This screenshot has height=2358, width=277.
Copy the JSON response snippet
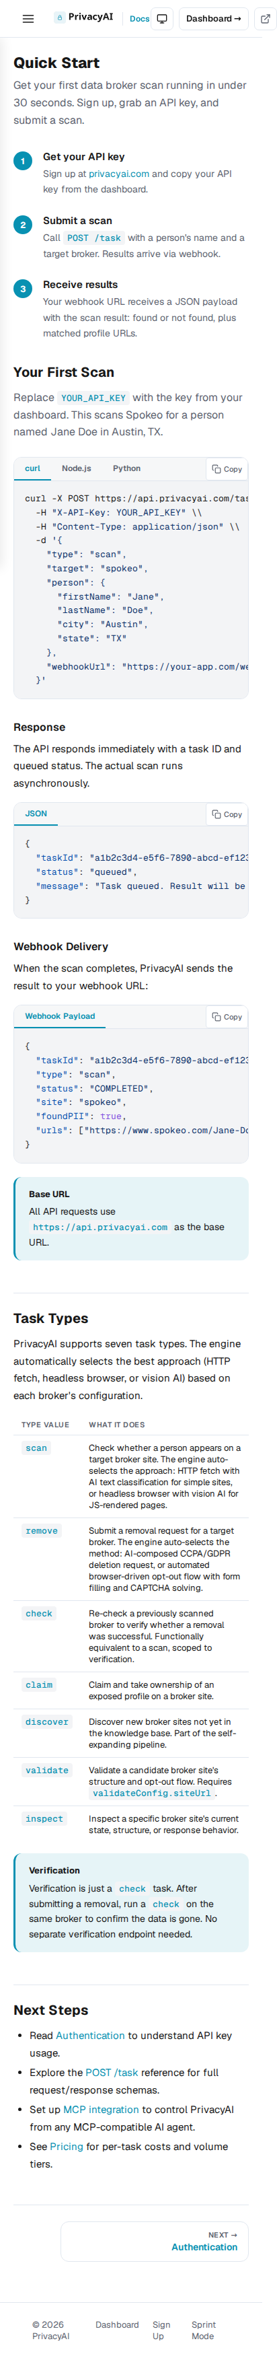coord(227,814)
